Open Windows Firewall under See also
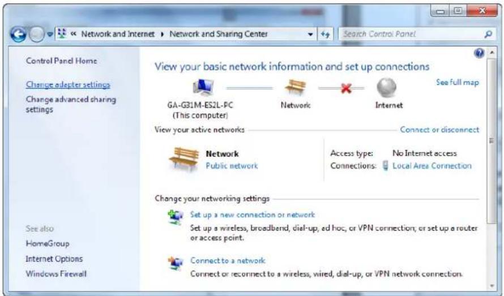 point(56,274)
